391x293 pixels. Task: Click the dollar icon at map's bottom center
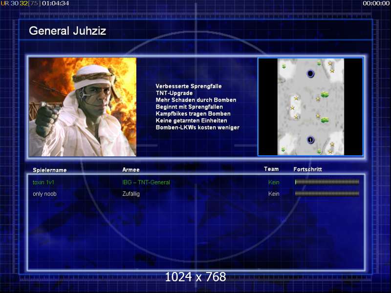click(319, 151)
